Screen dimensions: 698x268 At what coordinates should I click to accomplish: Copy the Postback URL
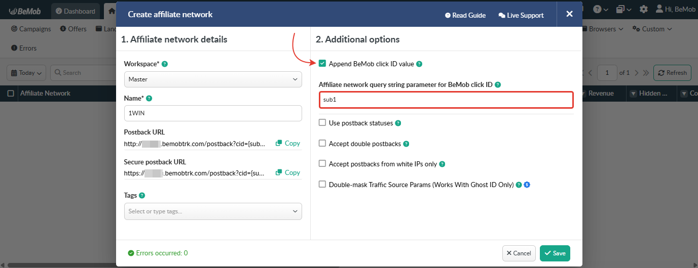tap(288, 143)
